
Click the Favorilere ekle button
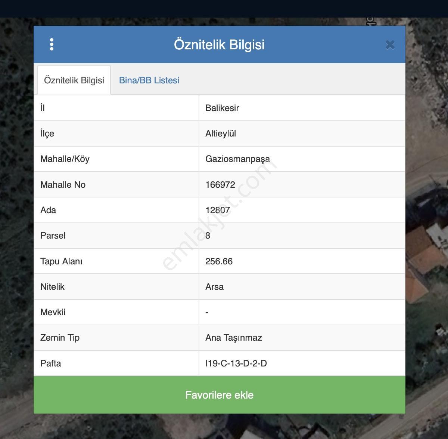coord(220,395)
